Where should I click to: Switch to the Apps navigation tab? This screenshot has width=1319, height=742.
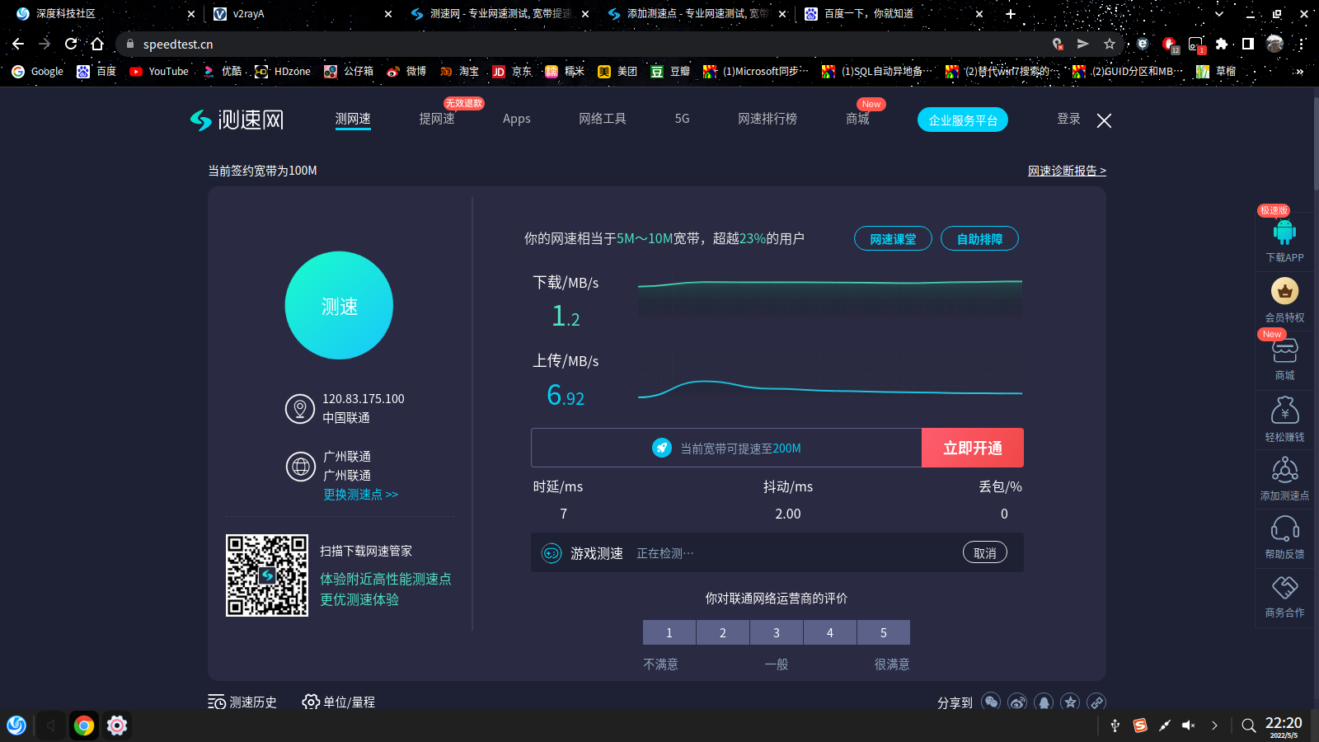tap(516, 119)
